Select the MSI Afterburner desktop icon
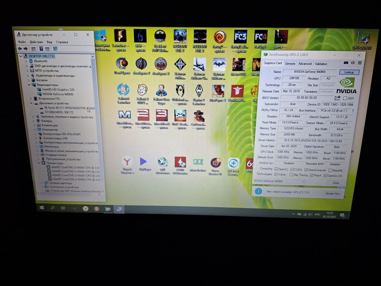This screenshot has height=286, width=381. (163, 166)
